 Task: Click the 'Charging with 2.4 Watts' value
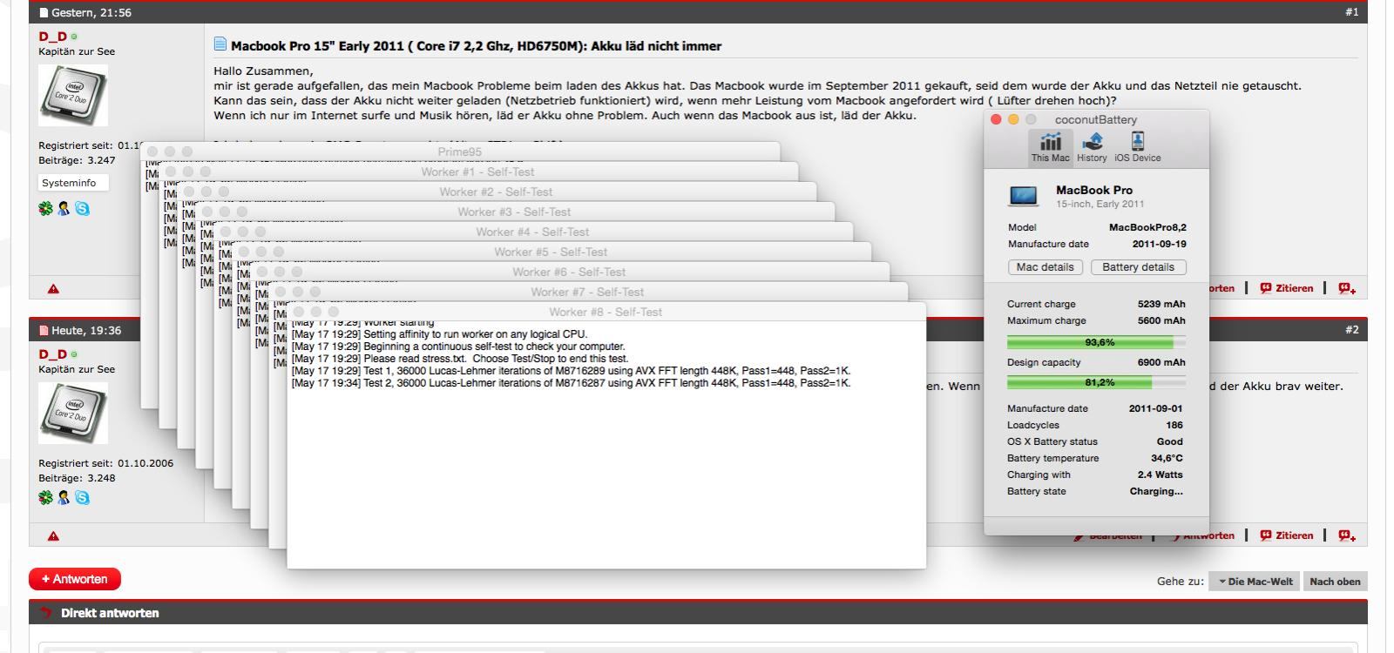coord(1160,475)
